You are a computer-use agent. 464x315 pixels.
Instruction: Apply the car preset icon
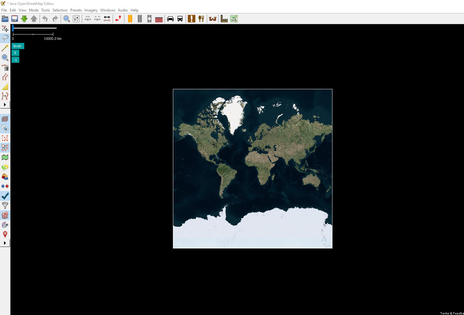(170, 19)
